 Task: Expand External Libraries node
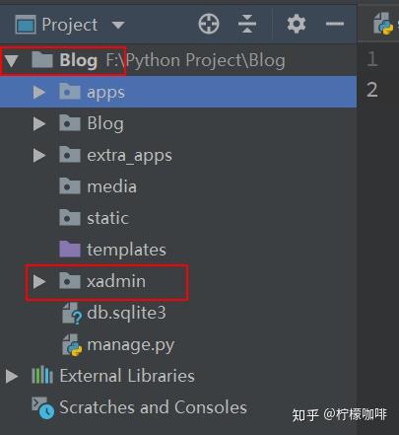[12, 376]
